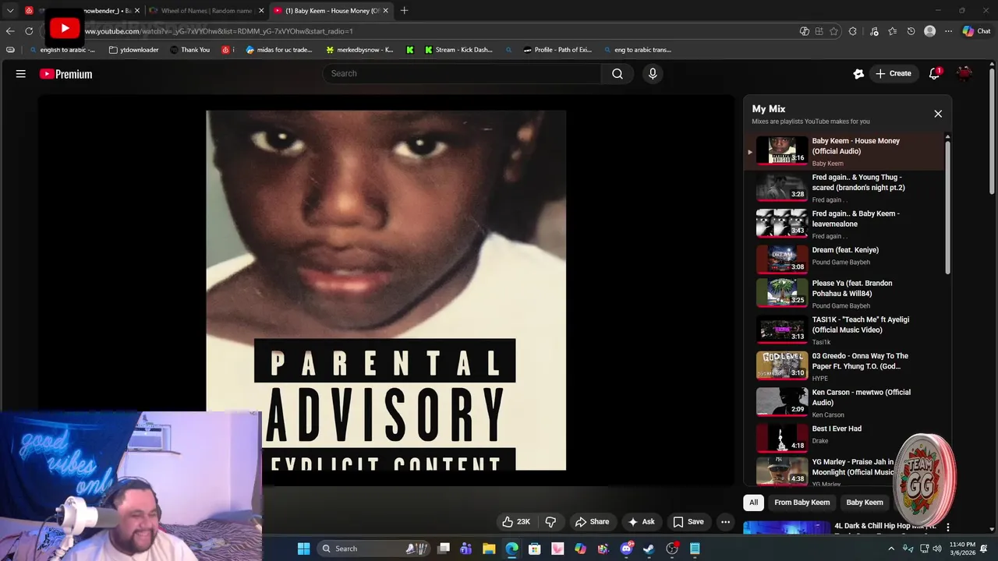The width and height of the screenshot is (998, 561).
Task: Select the All filter chip
Action: click(753, 503)
